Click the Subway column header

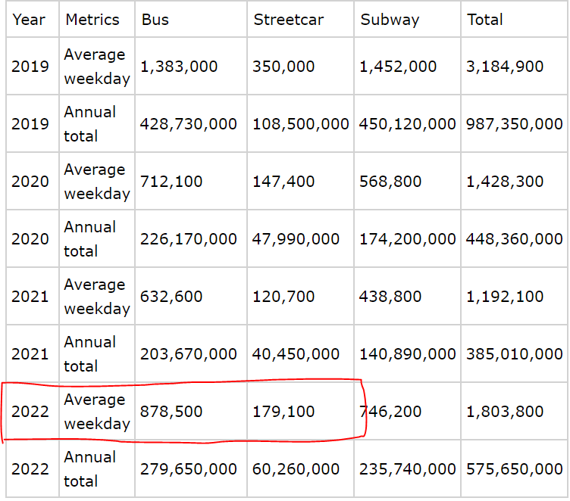click(390, 20)
